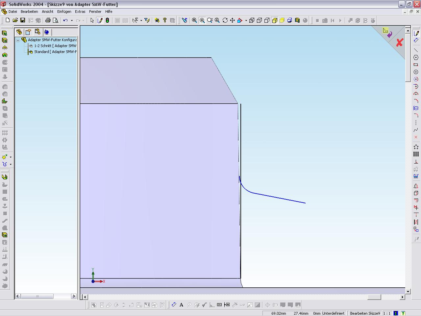Open the View Orientation dropdown arrow
Image resolution: width=421 pixels, height=316 pixels.
[246, 20]
